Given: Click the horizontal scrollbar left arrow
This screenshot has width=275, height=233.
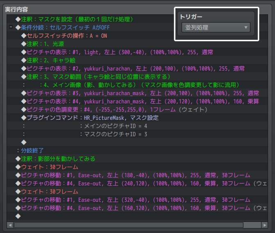Looking at the screenshot, I should tap(10, 225).
